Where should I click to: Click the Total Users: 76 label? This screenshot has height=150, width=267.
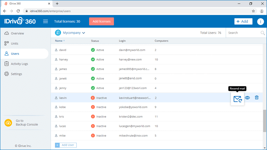(x=211, y=33)
